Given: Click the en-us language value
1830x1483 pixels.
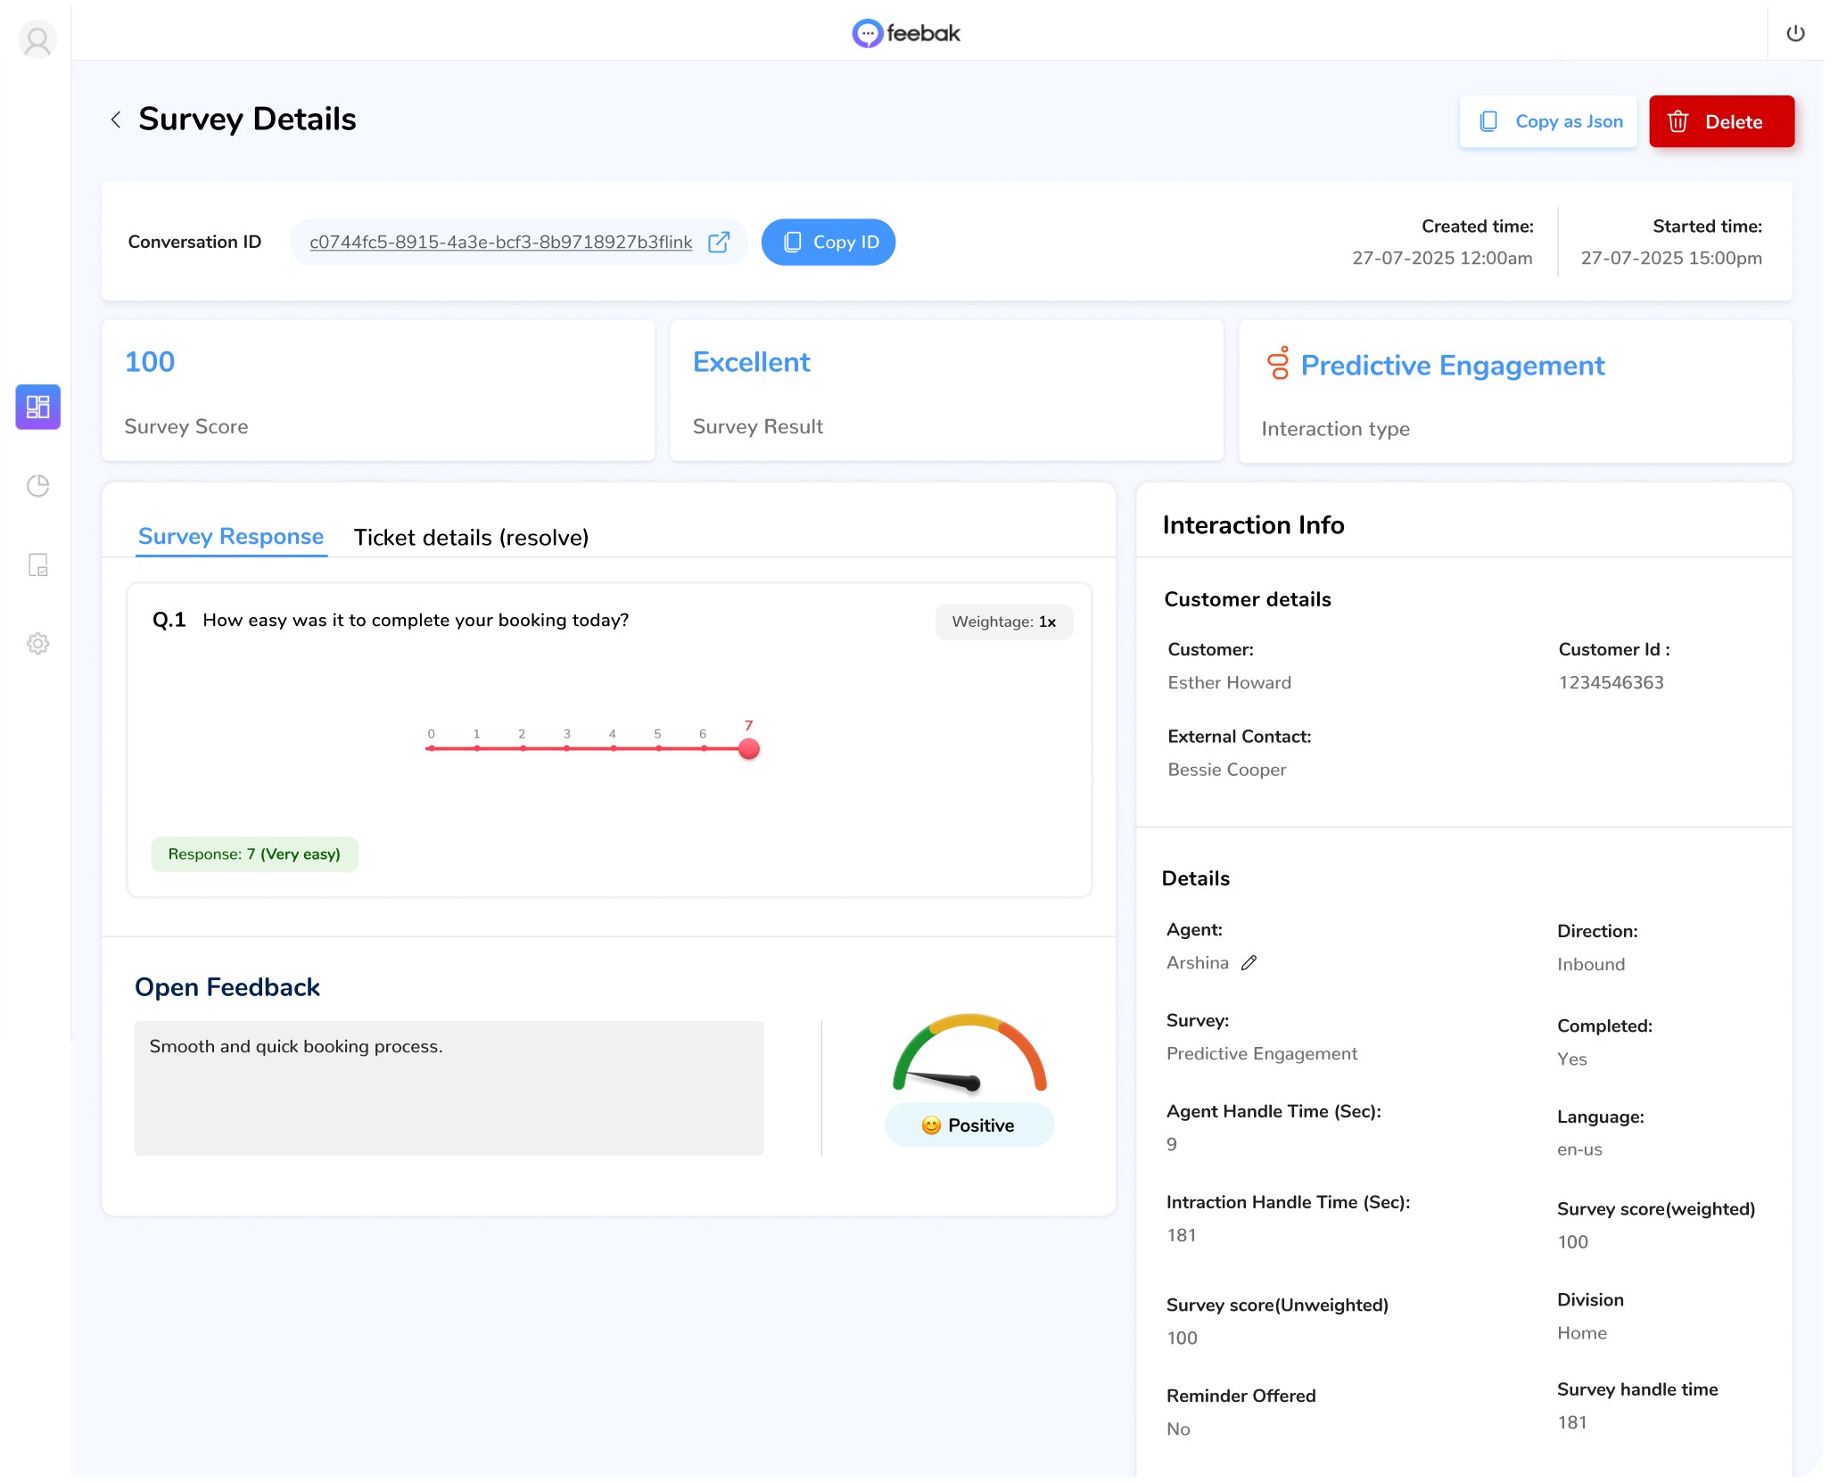Looking at the screenshot, I should [1579, 1149].
